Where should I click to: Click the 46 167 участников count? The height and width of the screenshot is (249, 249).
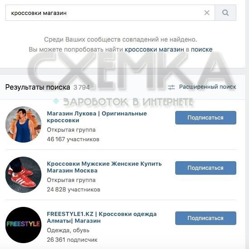pyautogui.click(x=73, y=139)
